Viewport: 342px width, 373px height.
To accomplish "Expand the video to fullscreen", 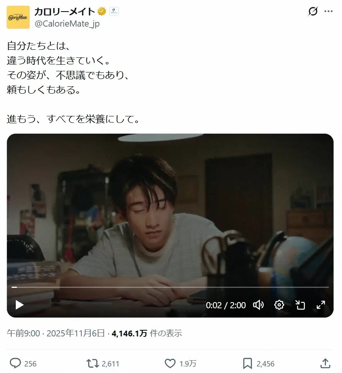I will (x=320, y=305).
